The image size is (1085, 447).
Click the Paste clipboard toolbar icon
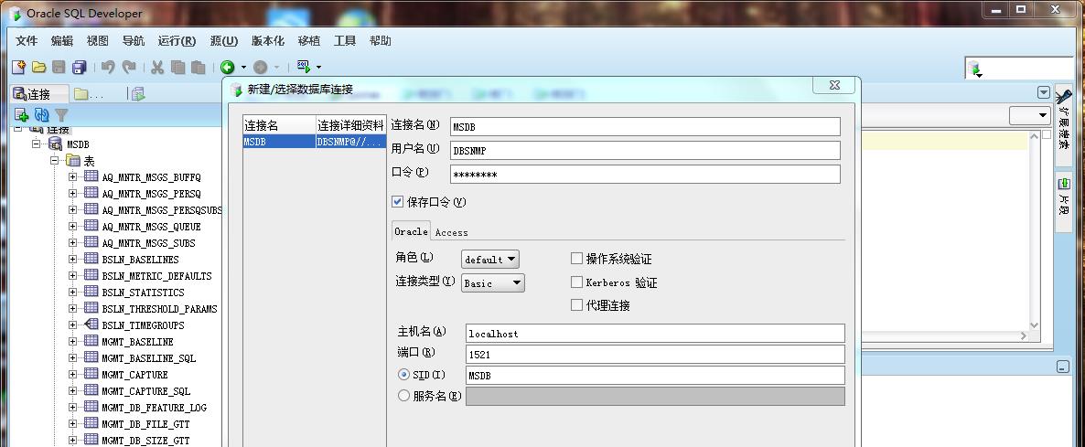[199, 67]
